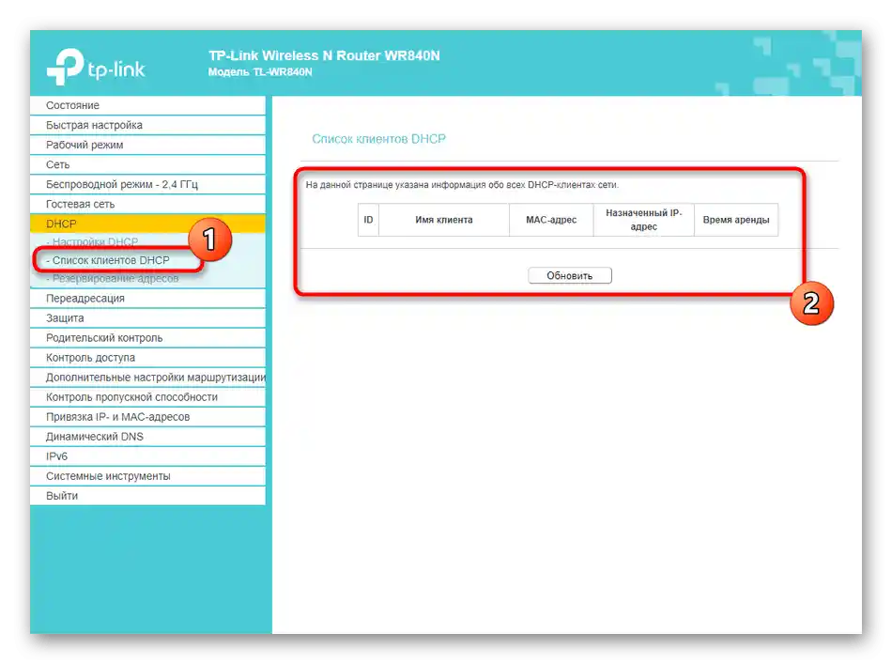Open the Переадресация section
The width and height of the screenshot is (892, 664).
pyautogui.click(x=148, y=298)
